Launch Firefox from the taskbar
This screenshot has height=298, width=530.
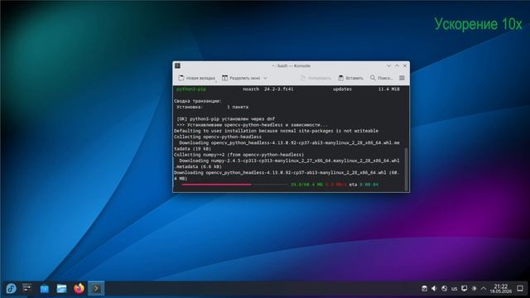point(79,289)
